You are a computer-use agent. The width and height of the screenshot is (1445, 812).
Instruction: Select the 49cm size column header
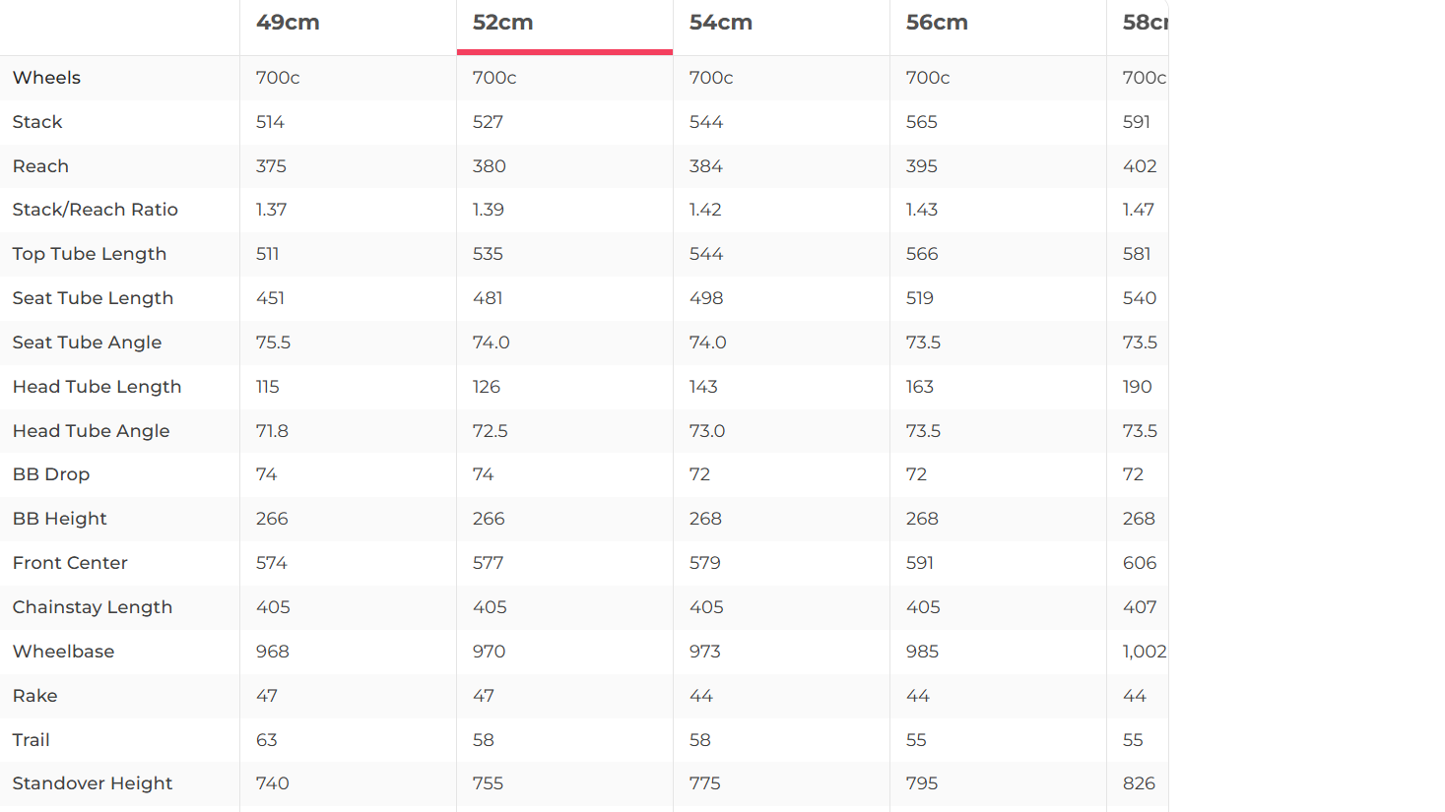(x=288, y=23)
